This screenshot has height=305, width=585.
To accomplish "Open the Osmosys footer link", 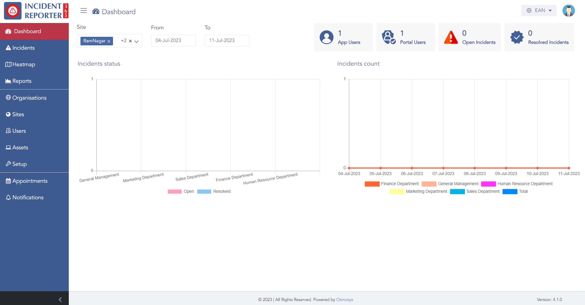I will point(345,299).
